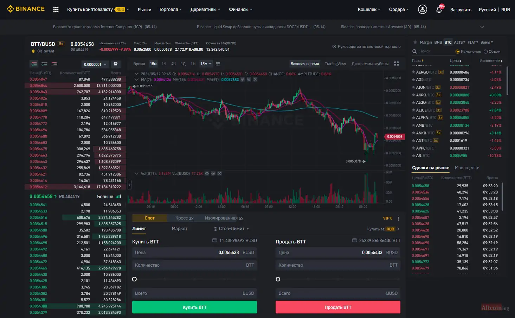The image size is (515, 318).
Task: Collapse the volume indicator legend chevron
Action: pyautogui.click(x=137, y=173)
